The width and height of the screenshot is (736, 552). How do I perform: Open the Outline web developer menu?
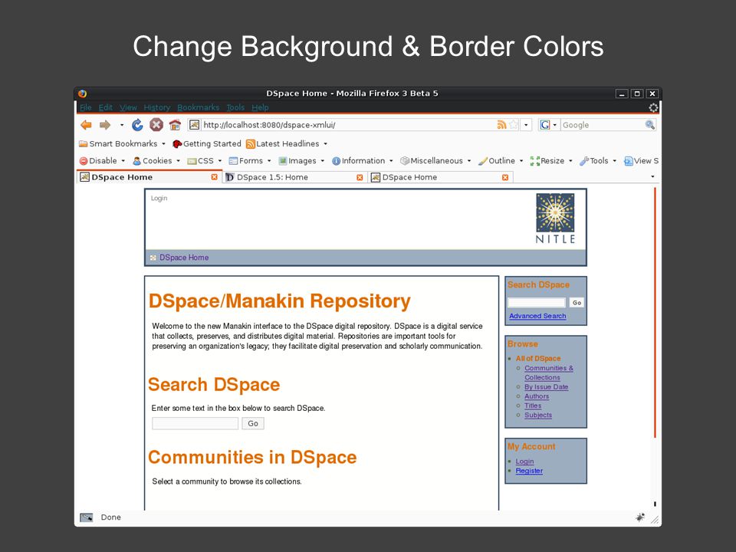tap(501, 160)
